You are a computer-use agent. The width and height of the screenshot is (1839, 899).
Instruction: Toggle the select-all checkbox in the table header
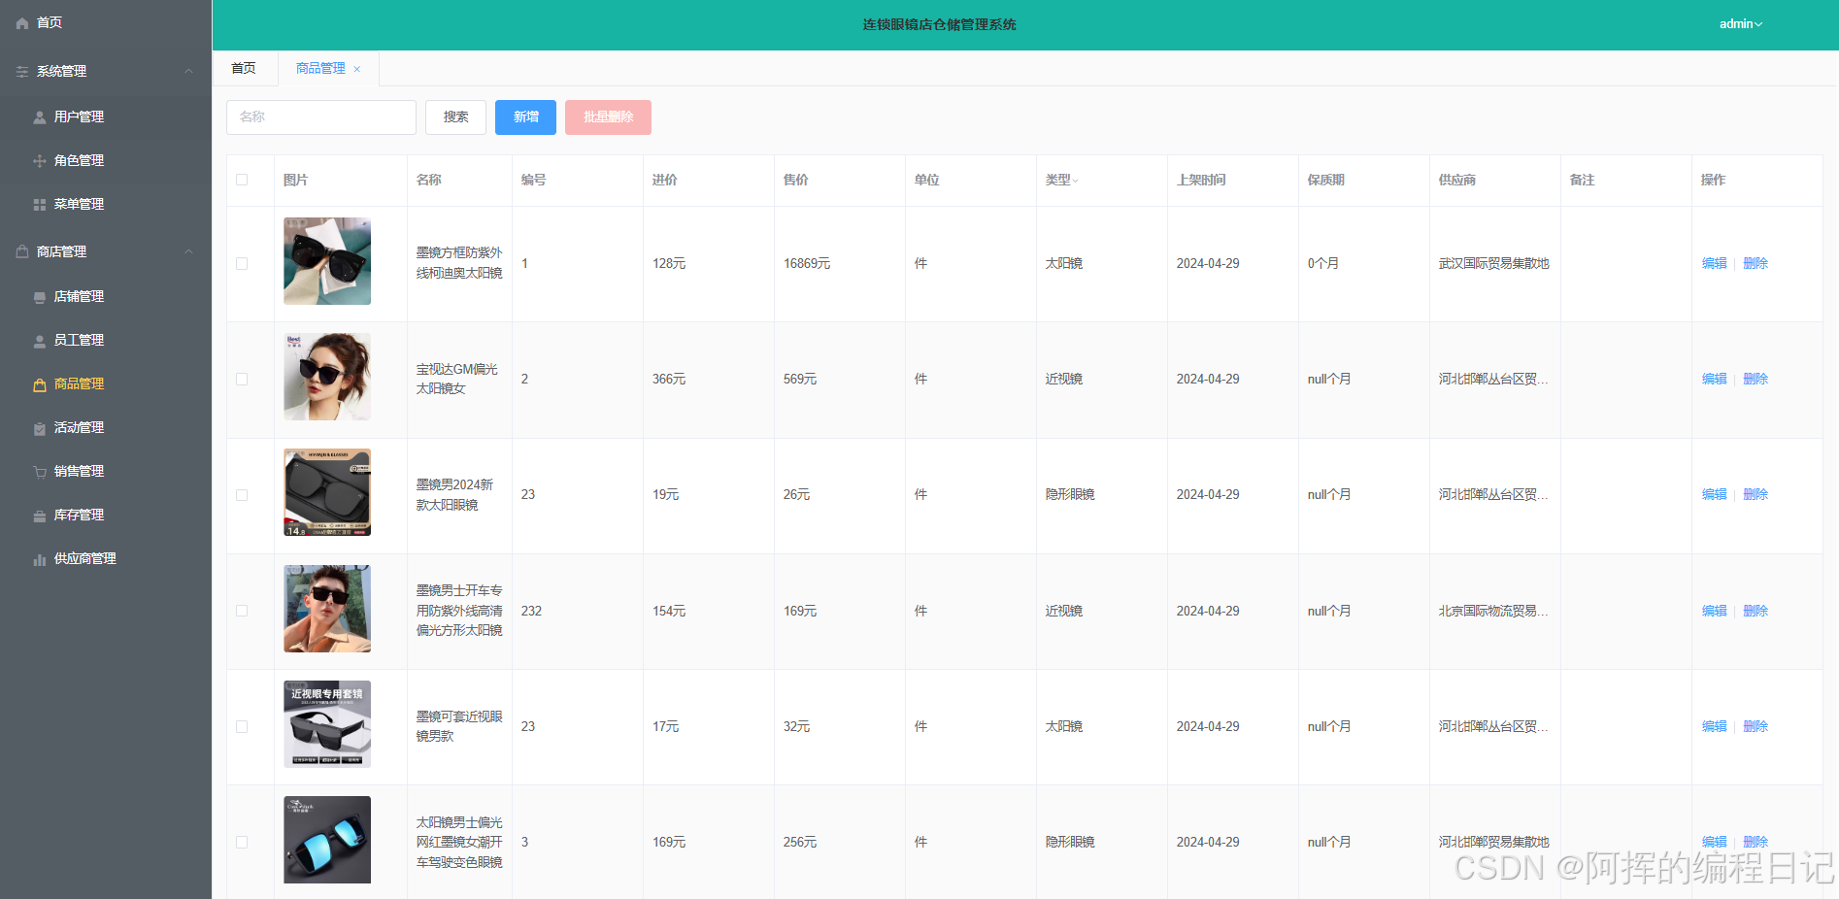pos(242,180)
